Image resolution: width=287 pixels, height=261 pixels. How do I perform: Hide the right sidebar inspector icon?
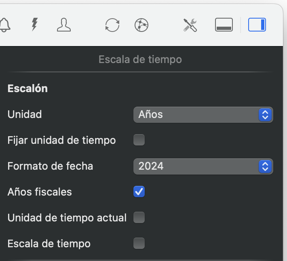[257, 25]
